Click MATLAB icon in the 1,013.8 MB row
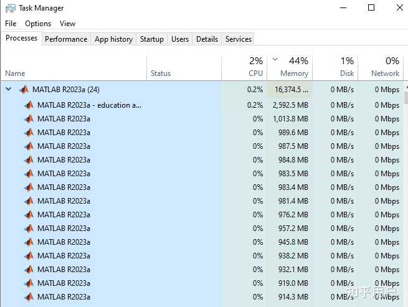Screen dimensions: 408x307 [x=29, y=119]
